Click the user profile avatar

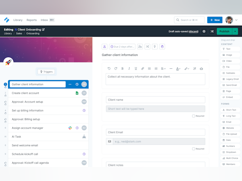tap(229, 20)
